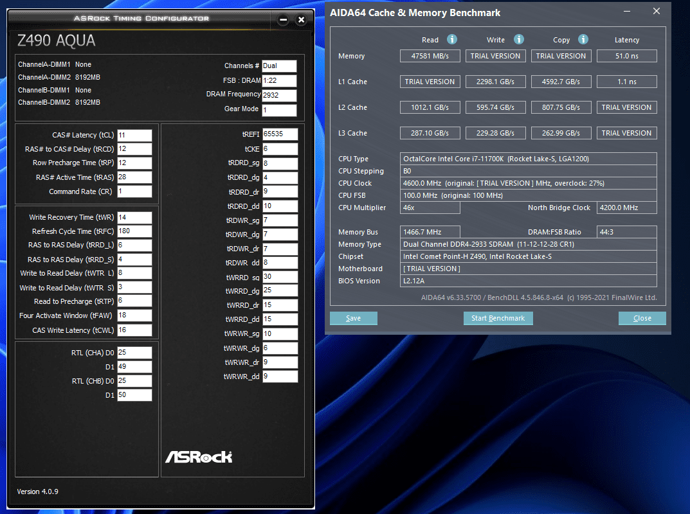
Task: Click the tWRRD_sg field showing 30
Action: [x=280, y=276]
